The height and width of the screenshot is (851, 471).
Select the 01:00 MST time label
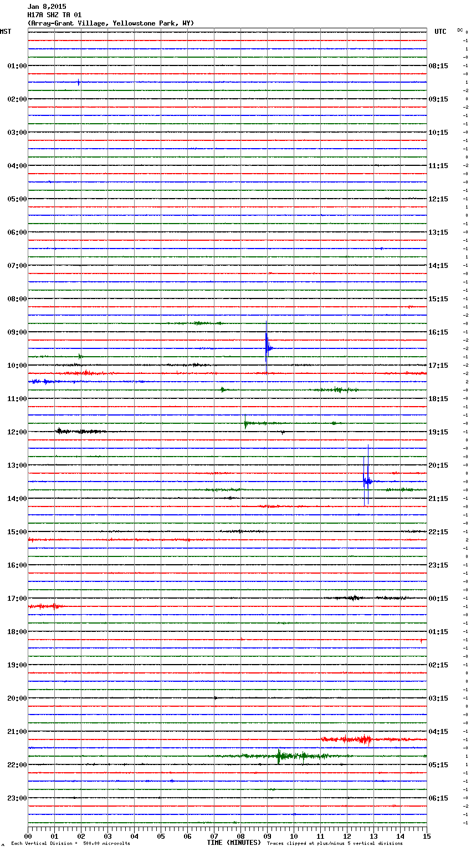17,66
